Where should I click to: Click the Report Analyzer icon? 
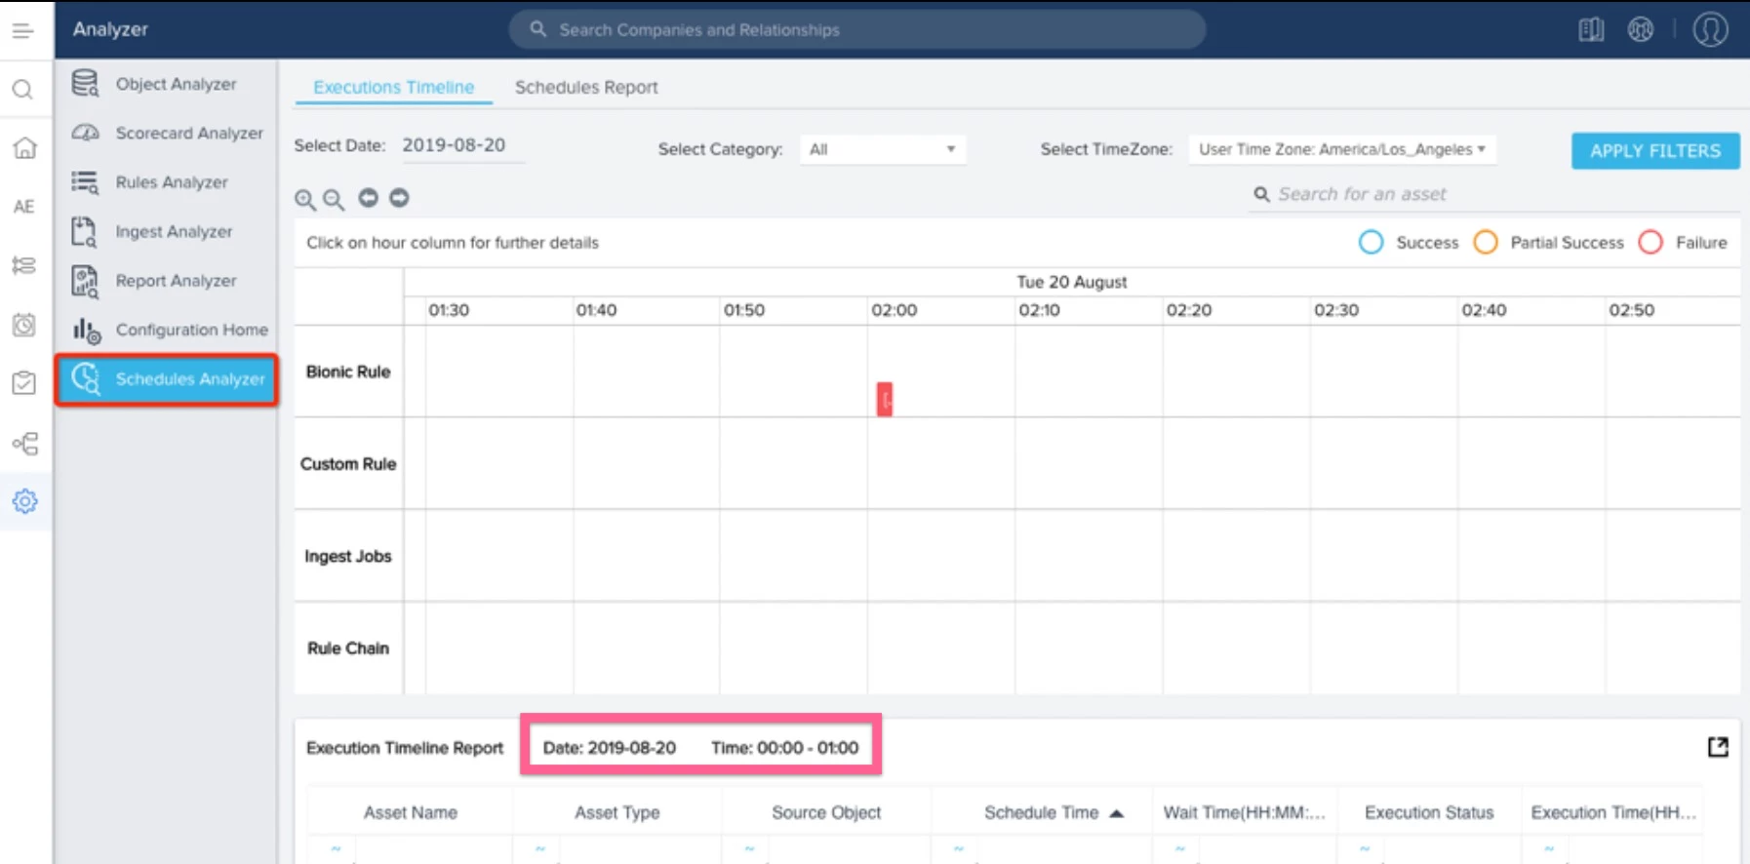[85, 281]
